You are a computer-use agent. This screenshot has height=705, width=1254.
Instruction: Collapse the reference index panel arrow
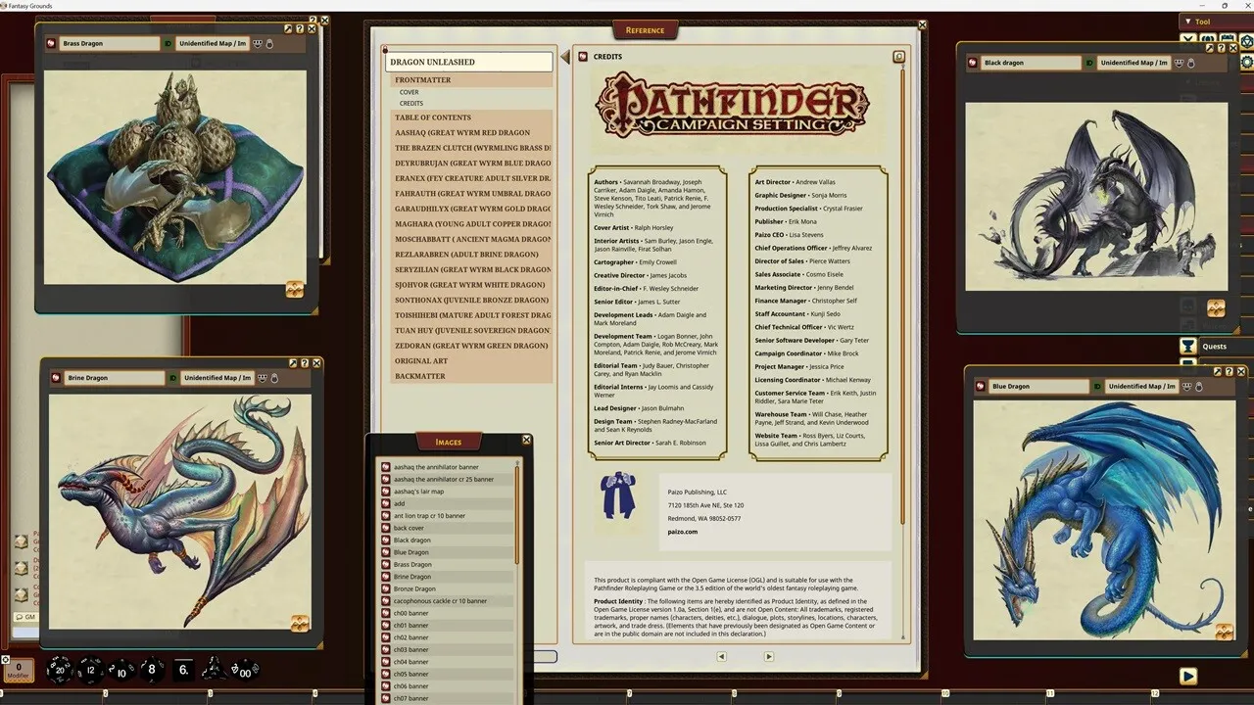(x=564, y=58)
